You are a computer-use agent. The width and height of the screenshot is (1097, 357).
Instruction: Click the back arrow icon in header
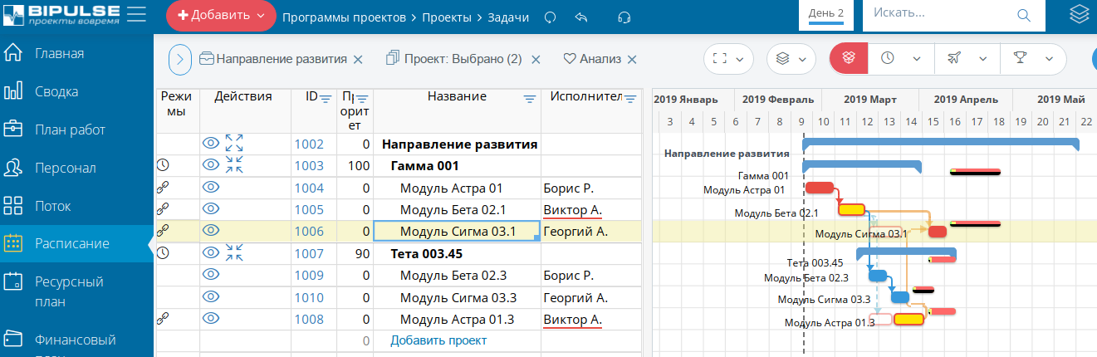pos(581,17)
